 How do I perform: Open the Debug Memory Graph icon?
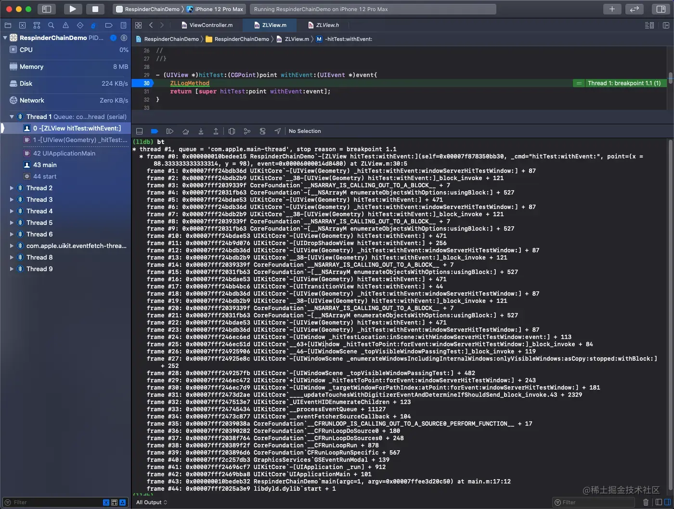click(247, 131)
